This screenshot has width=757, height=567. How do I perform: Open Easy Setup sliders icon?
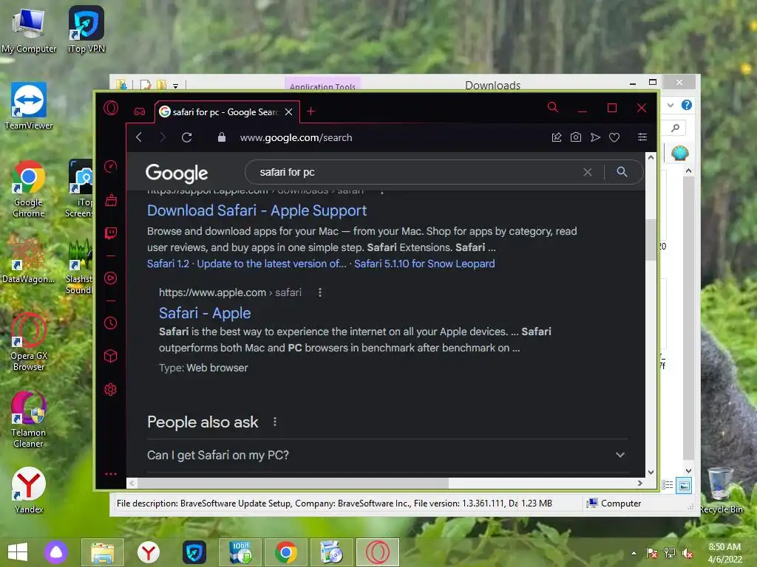tap(642, 137)
